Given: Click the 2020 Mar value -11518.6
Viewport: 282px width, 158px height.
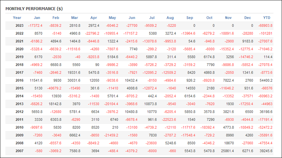Looking at the screenshot, I should [x=73, y=49].
